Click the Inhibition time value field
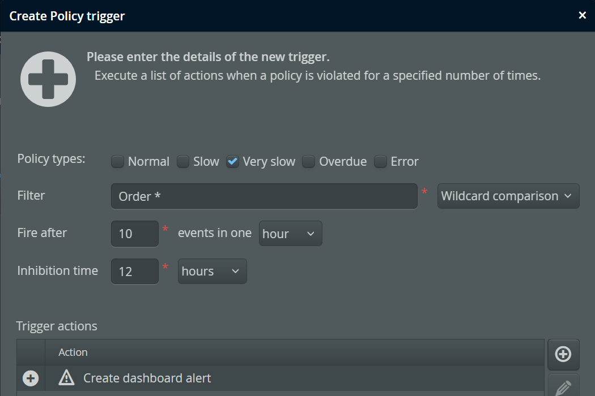 pos(135,271)
